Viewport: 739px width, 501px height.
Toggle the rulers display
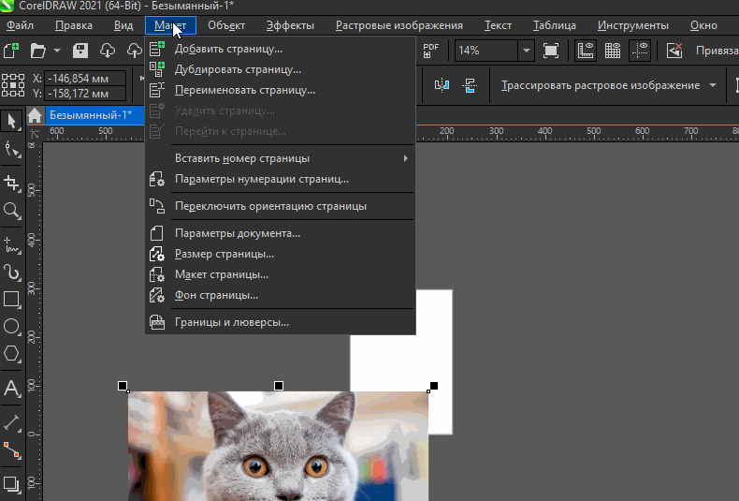[585, 50]
